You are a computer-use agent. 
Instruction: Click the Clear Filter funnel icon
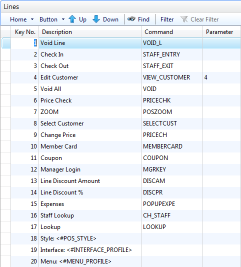(x=184, y=19)
